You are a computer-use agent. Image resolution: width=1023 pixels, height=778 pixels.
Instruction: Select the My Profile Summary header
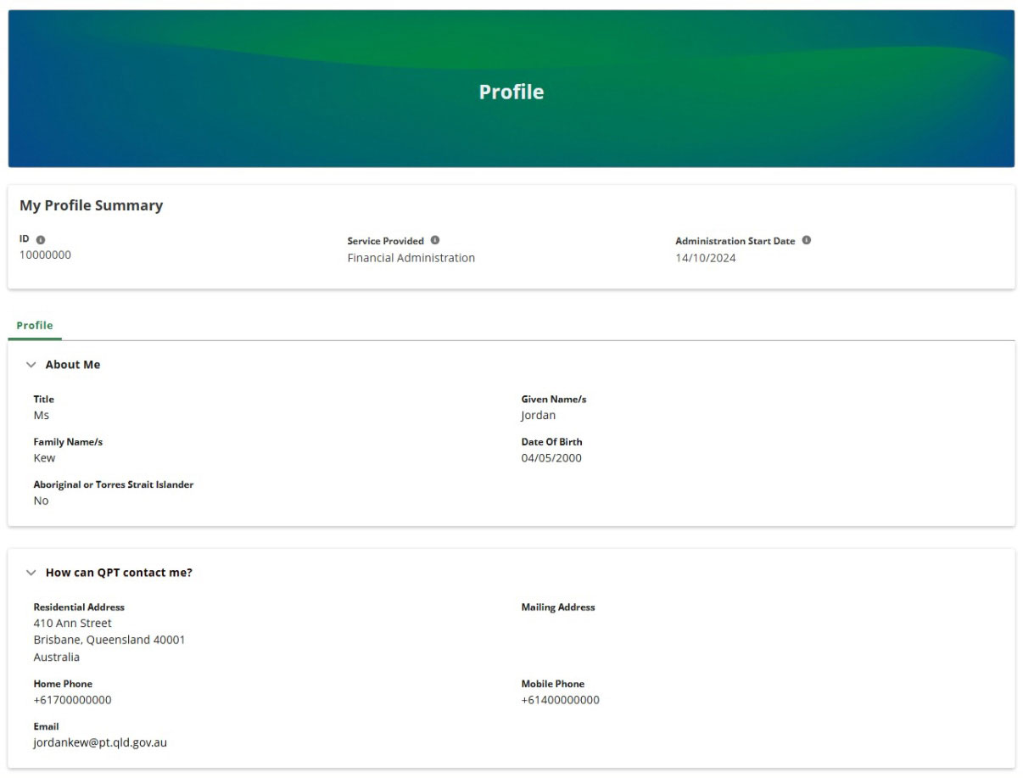click(92, 204)
